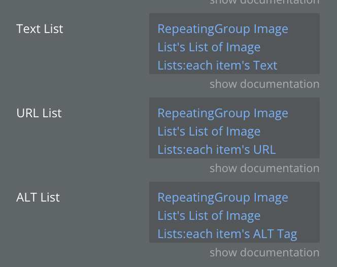Click the 'URL List' property label
This screenshot has height=267, width=337.
tap(39, 113)
